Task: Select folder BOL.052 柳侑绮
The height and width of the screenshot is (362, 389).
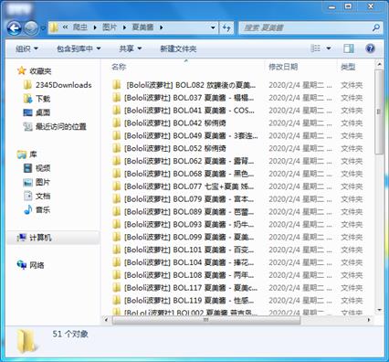Action: click(x=175, y=148)
